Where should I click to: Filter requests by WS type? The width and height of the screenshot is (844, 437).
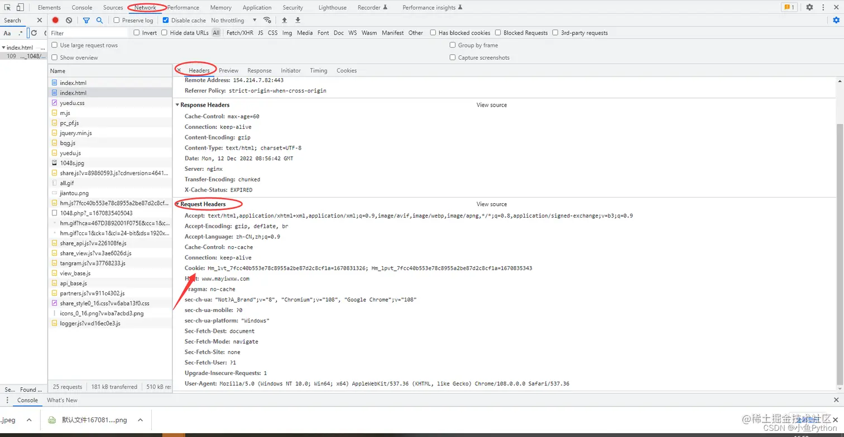tap(352, 33)
